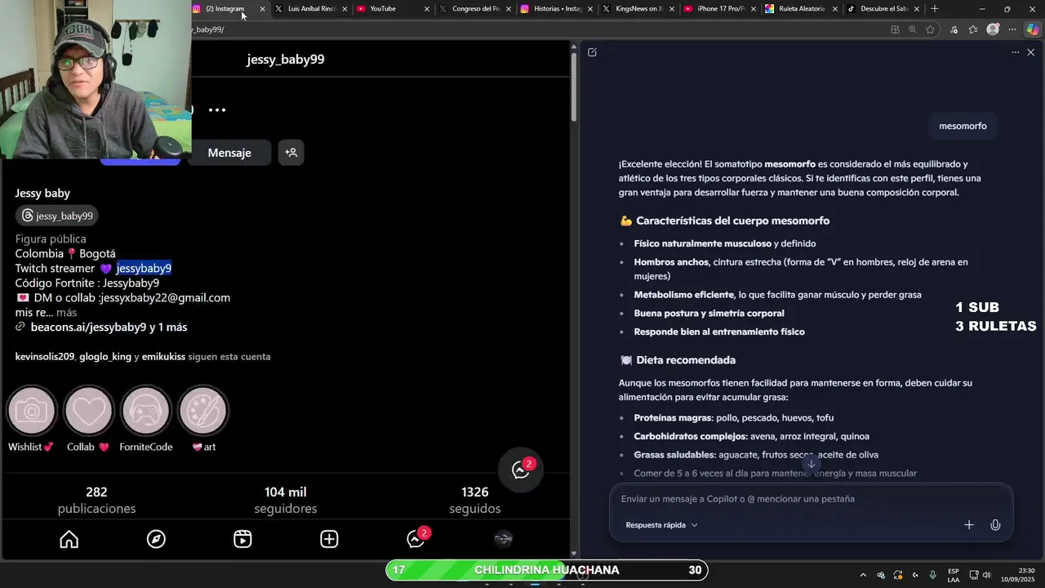Click 282 publicaciones count
The width and height of the screenshot is (1045, 588).
(96, 500)
